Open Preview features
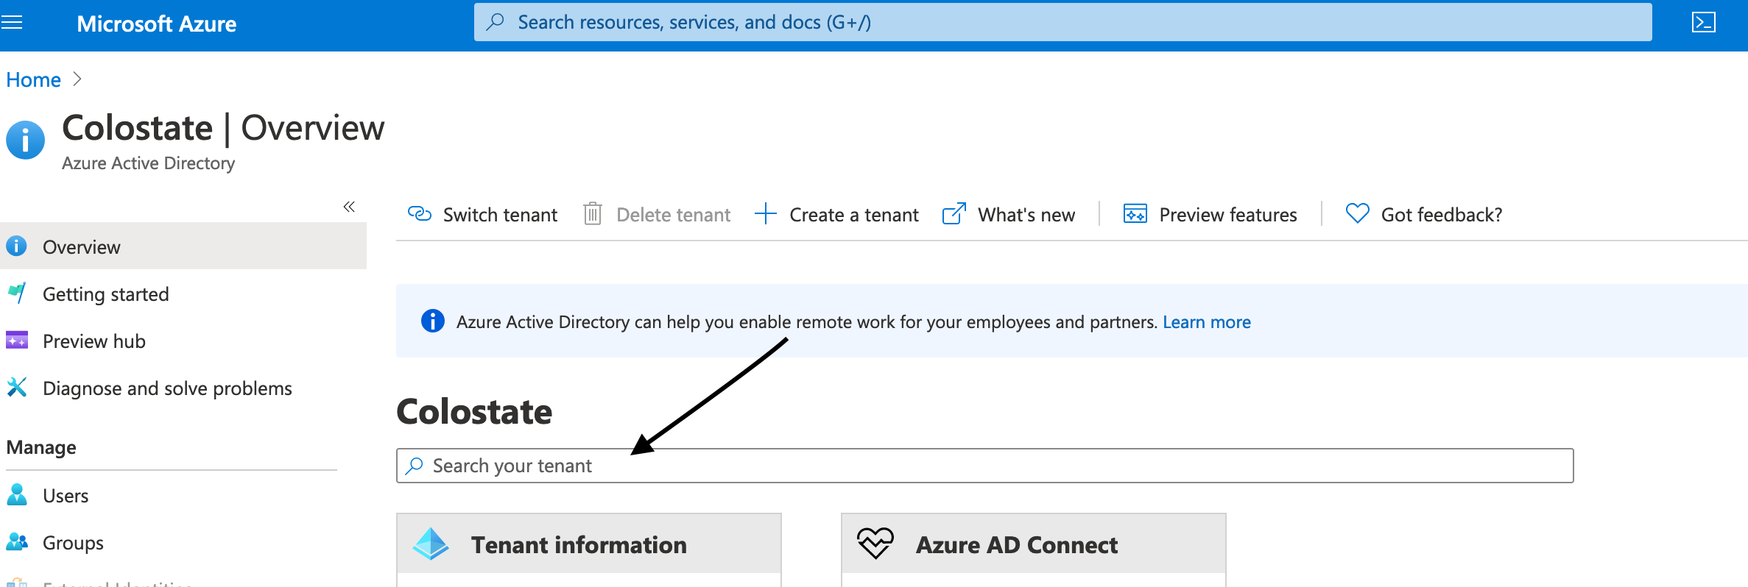The width and height of the screenshot is (1748, 587). tap(1210, 215)
